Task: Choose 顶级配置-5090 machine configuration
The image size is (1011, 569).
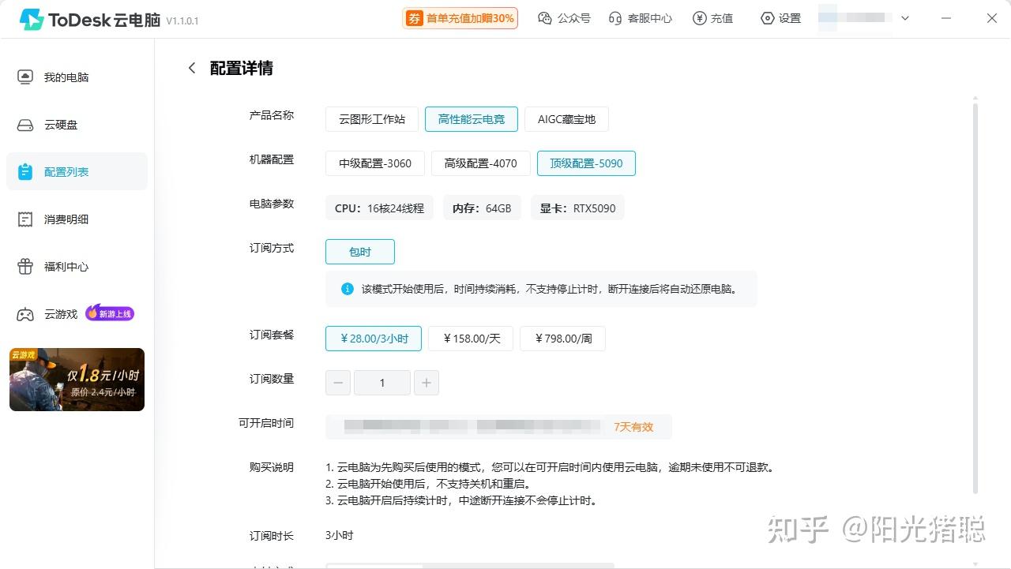Action: (x=586, y=163)
